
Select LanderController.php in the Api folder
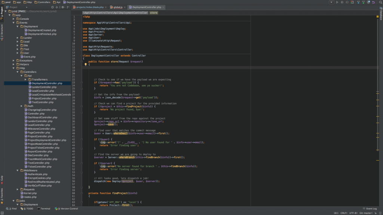point(44,87)
